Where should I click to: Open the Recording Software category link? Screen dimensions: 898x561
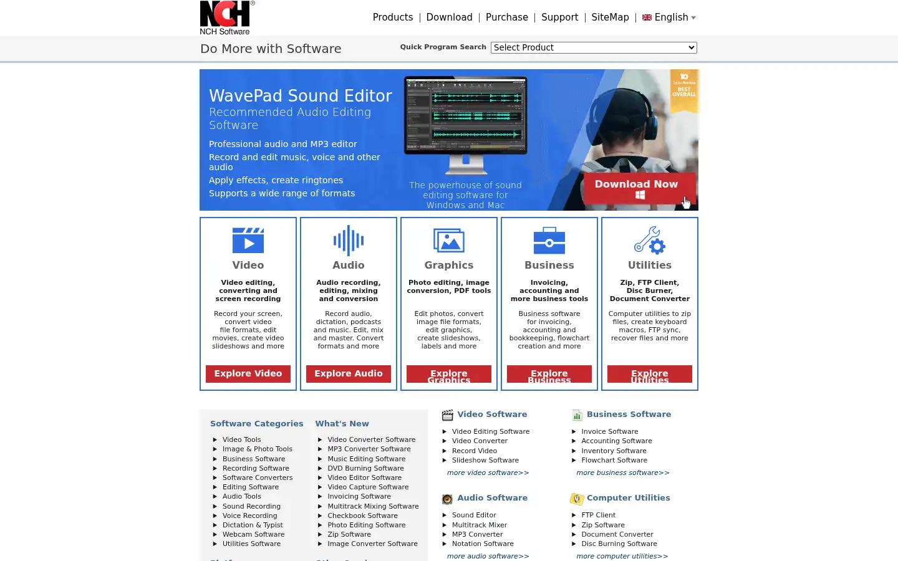[x=256, y=469]
